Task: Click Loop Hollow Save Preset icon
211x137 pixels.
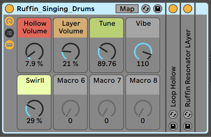Action: [x=173, y=126]
